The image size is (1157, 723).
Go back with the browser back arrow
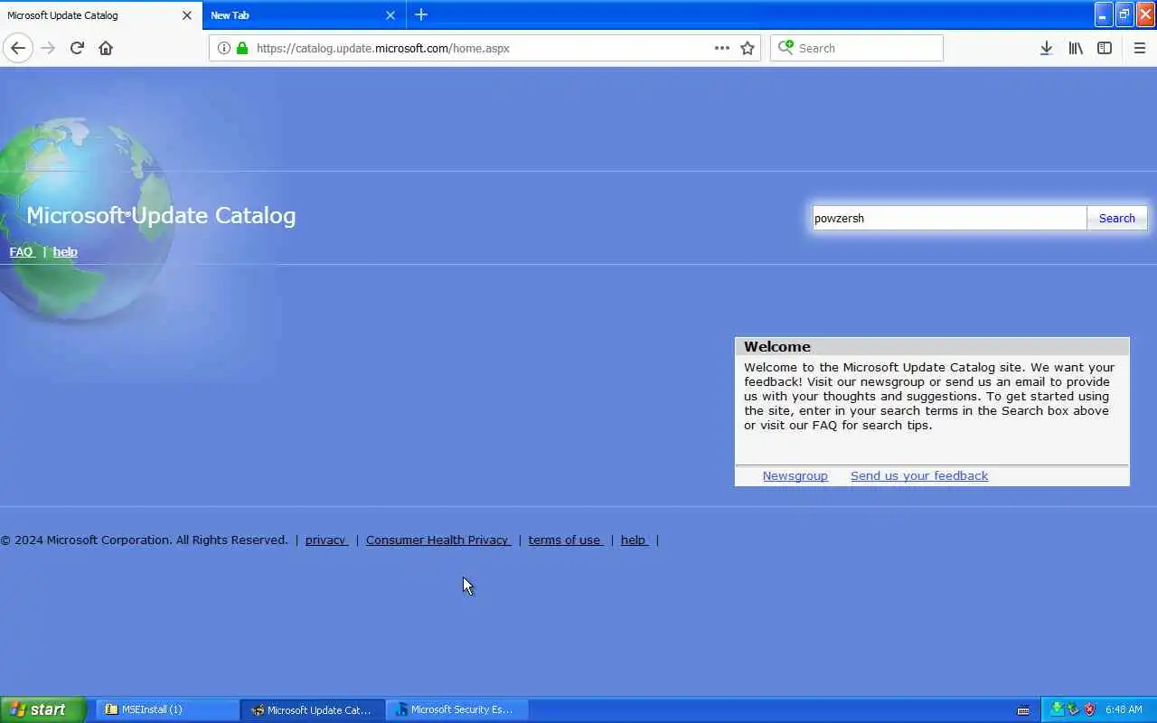tap(18, 48)
